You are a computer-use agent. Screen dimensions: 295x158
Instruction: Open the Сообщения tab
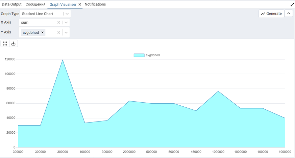(35, 4)
